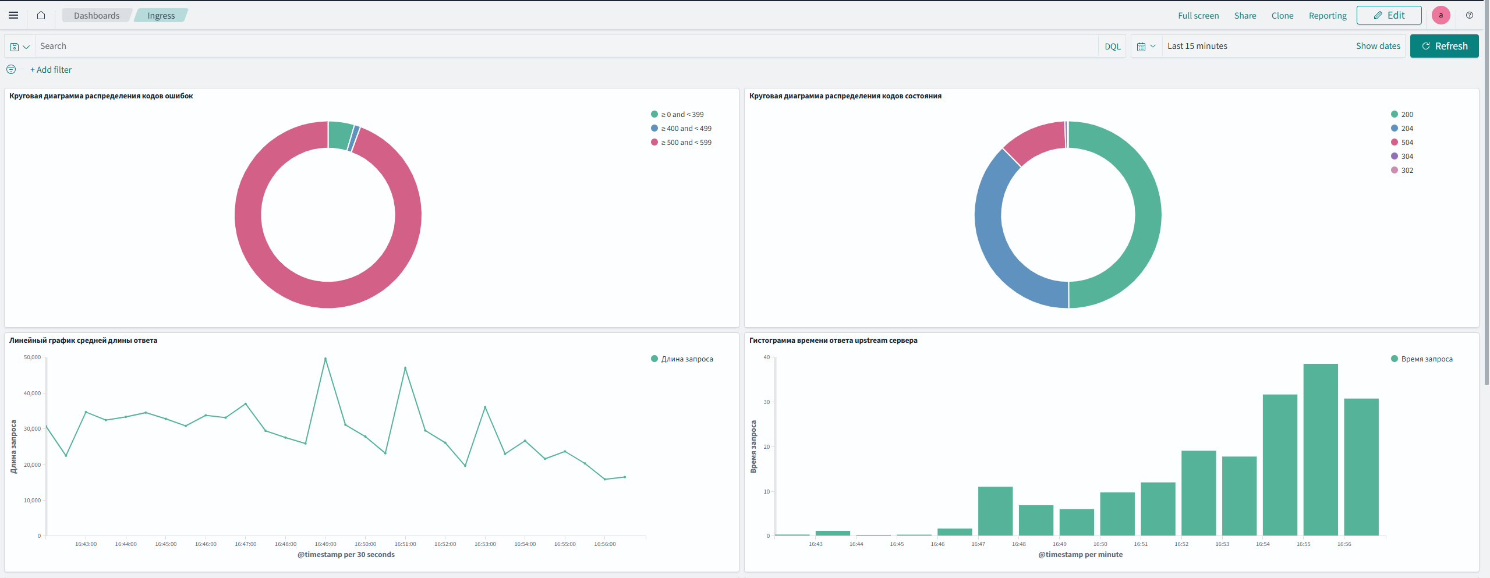The width and height of the screenshot is (1490, 578).
Task: Focus the Search query field
Action: (x=565, y=46)
